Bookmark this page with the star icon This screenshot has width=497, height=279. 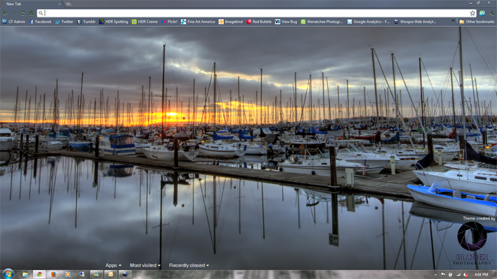pos(473,13)
